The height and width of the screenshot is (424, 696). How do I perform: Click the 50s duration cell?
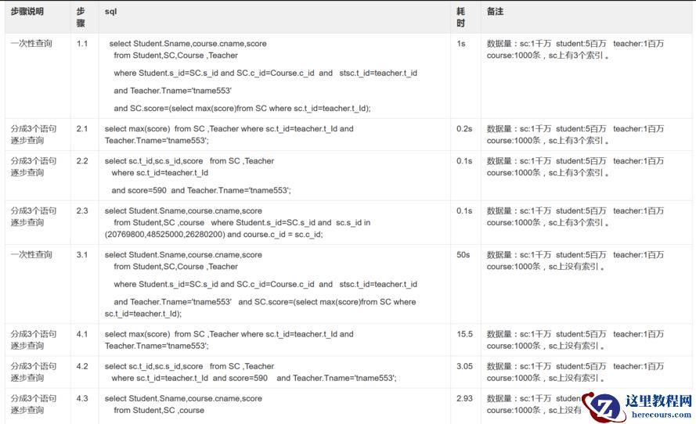pos(463,255)
